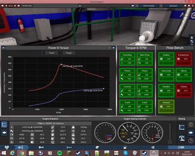
Task: Click the dyno test icon below graph icon
Action: [182, 138]
